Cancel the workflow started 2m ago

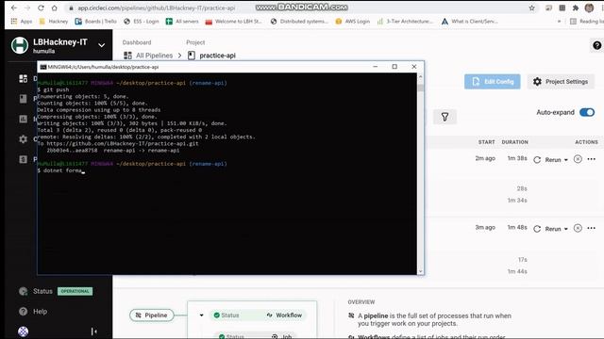578,159
